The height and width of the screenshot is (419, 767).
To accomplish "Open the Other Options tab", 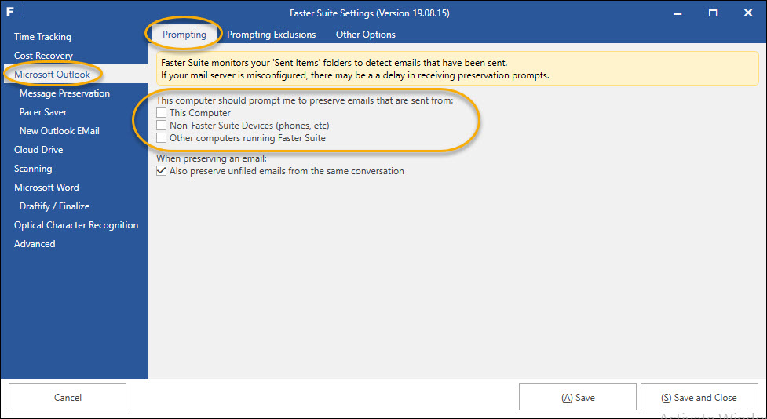I will pos(365,35).
